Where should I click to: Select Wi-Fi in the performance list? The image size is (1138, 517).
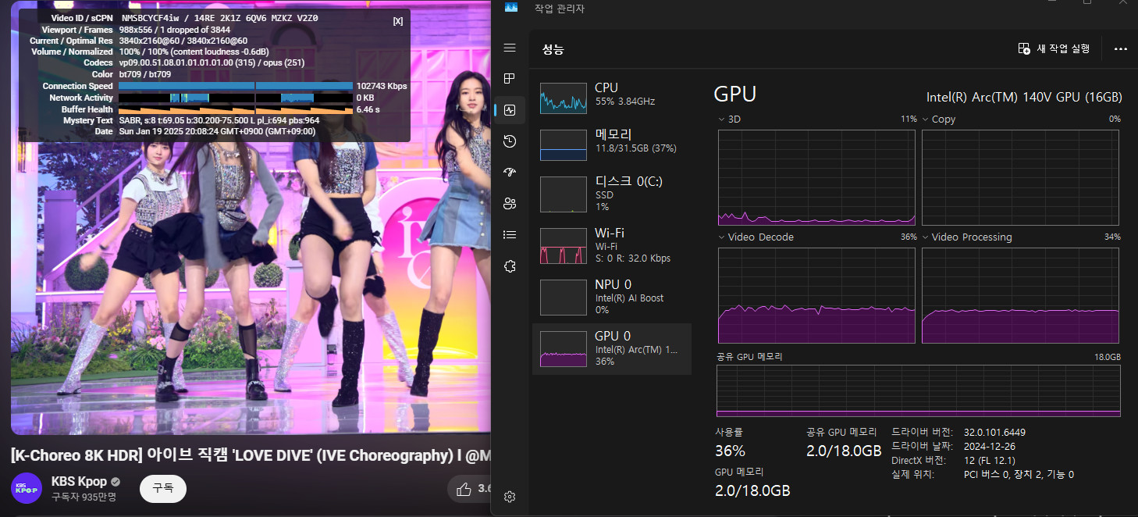point(612,245)
